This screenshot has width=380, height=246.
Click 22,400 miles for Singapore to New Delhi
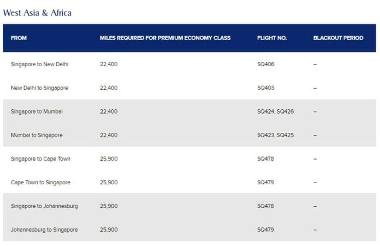(109, 64)
